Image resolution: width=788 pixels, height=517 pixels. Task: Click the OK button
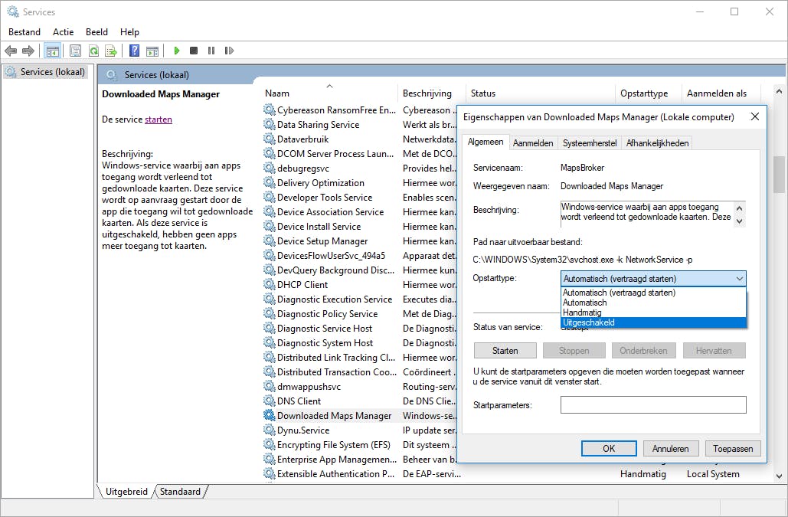[x=609, y=449]
